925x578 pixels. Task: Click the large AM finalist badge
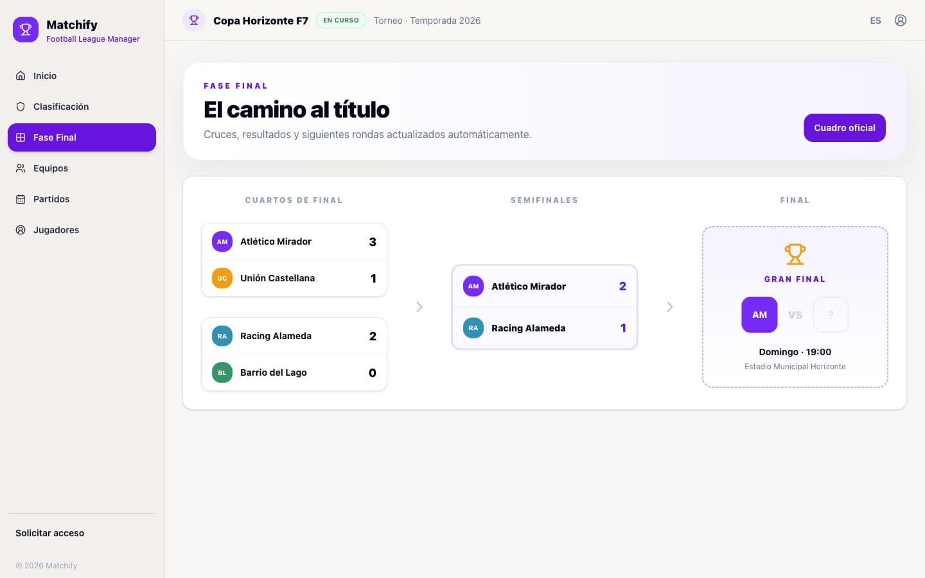[759, 315]
